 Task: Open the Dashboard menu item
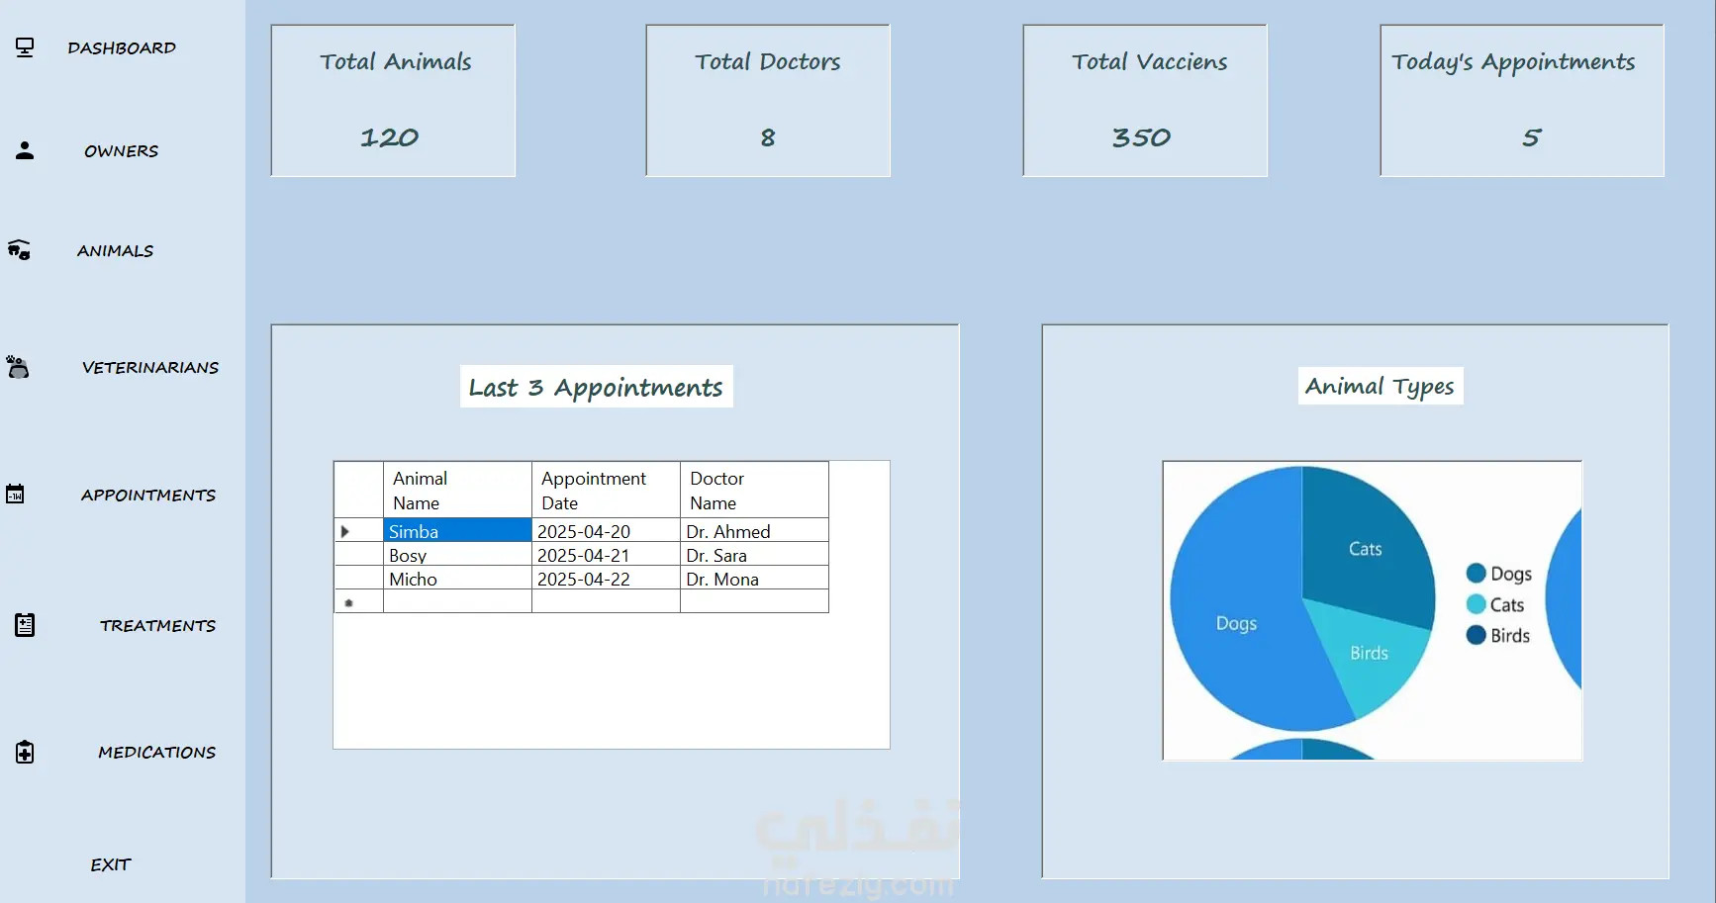tap(122, 47)
